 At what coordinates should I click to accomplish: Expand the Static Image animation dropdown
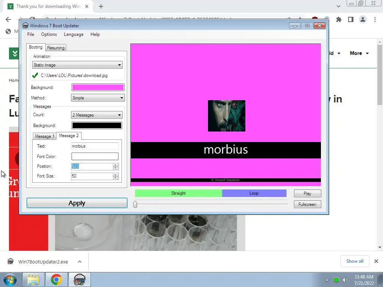click(77, 65)
